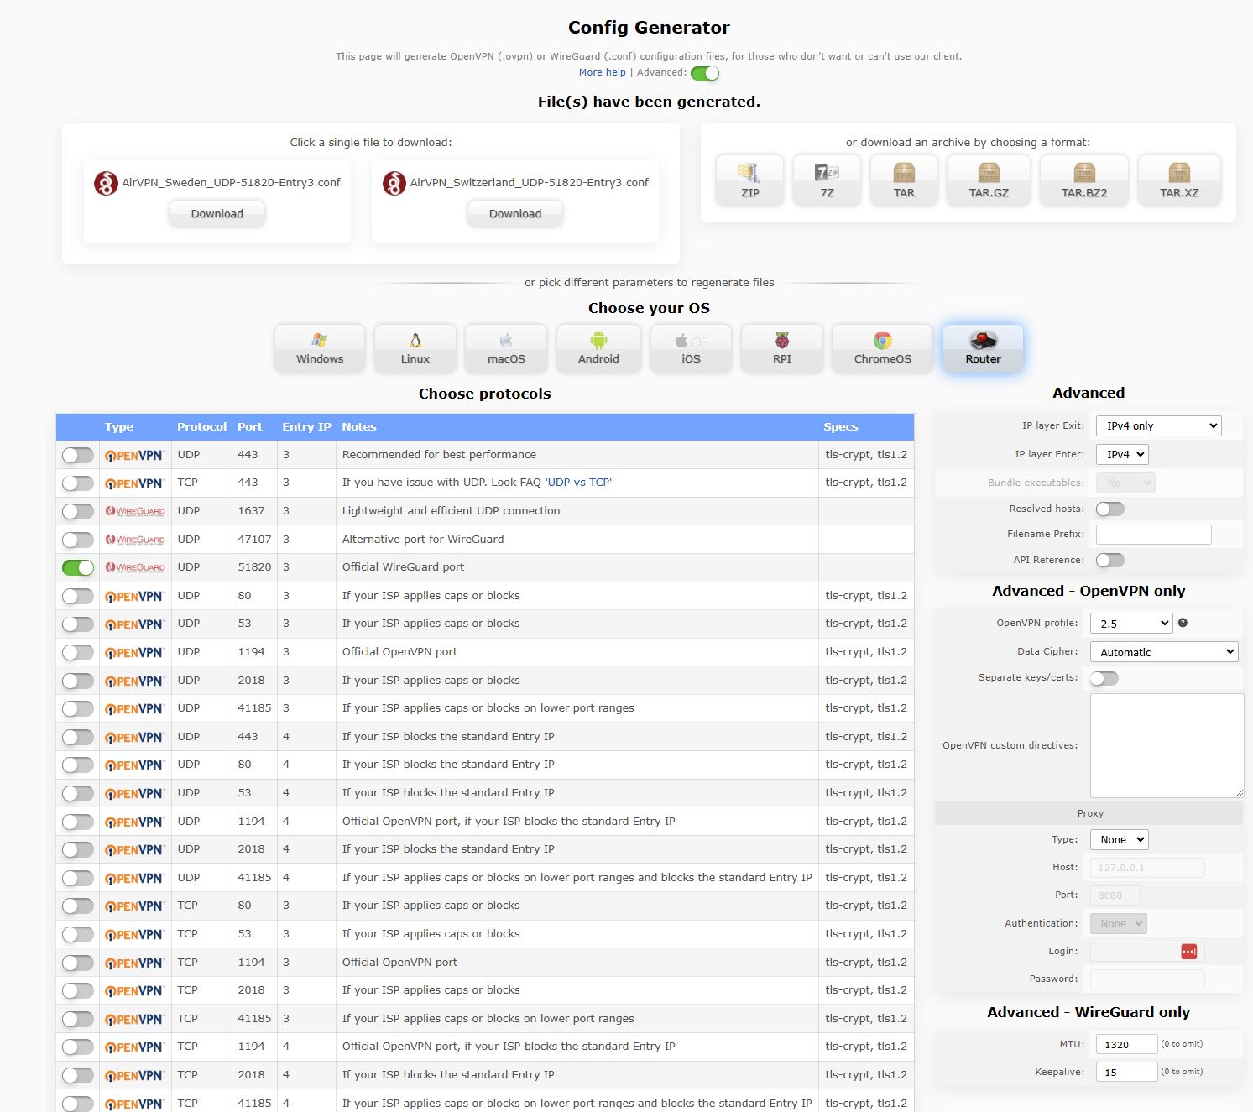Image resolution: width=1253 pixels, height=1112 pixels.
Task: Enable the WireGuard port 47107 switch
Action: click(78, 540)
